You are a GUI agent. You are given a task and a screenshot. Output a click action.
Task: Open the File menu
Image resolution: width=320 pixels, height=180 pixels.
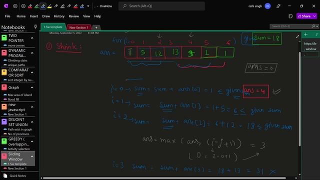7,16
